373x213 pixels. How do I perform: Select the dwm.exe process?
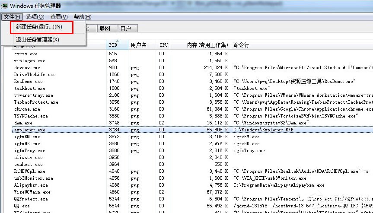[x=192, y=123]
